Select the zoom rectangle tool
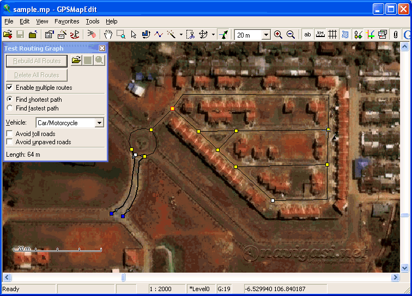 click(x=120, y=34)
